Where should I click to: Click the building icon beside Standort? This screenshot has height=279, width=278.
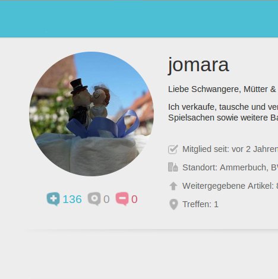coord(173,167)
